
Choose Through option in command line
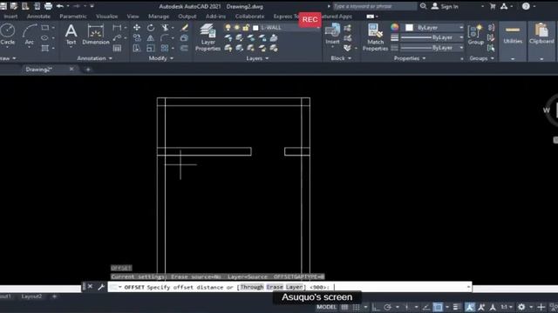tap(252, 287)
